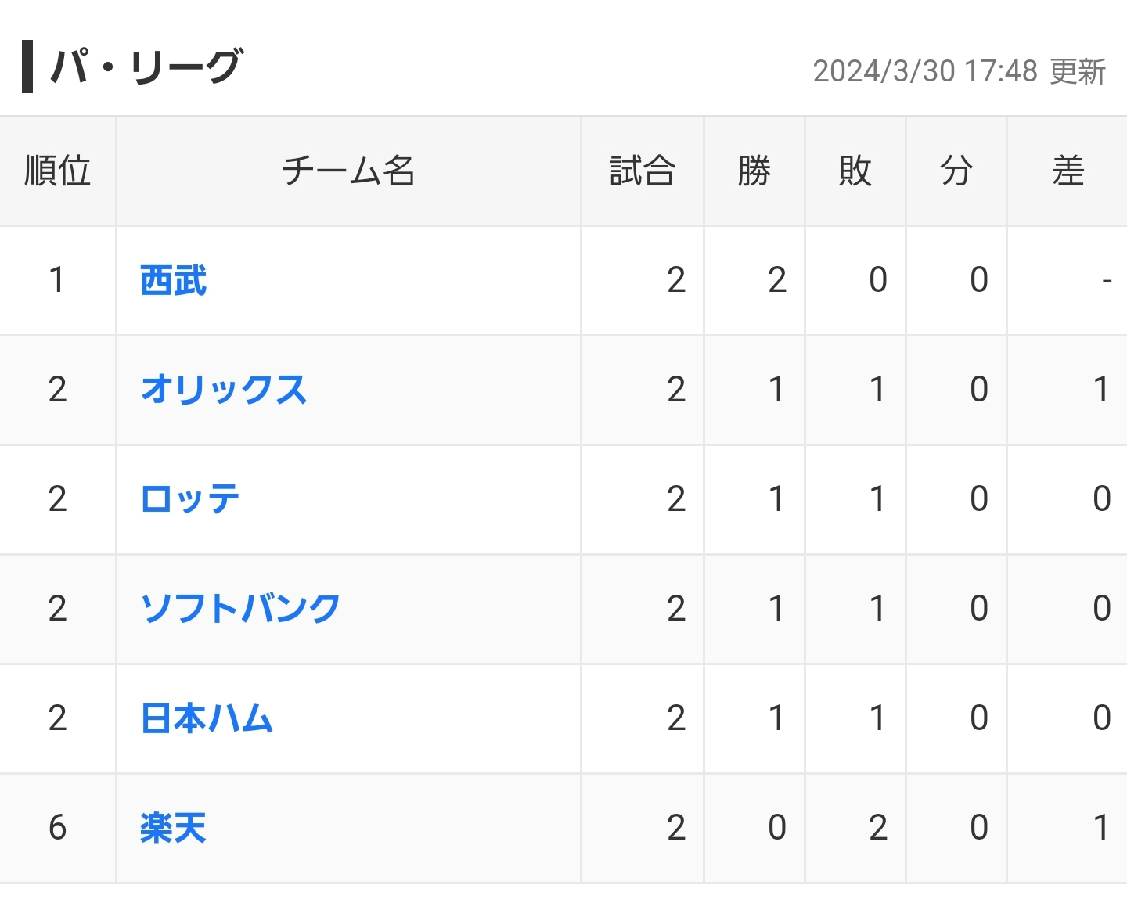Screen dimensions: 1127x921
Task: Select 楽天's rank number 6
Action: click(57, 828)
